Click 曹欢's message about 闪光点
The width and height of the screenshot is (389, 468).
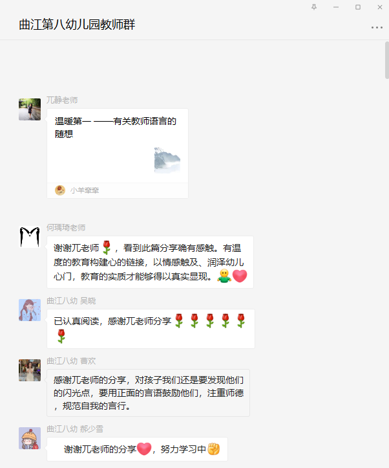click(149, 393)
